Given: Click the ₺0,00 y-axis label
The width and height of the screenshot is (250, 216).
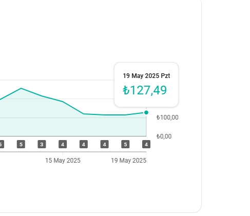Looking at the screenshot, I should tap(164, 136).
